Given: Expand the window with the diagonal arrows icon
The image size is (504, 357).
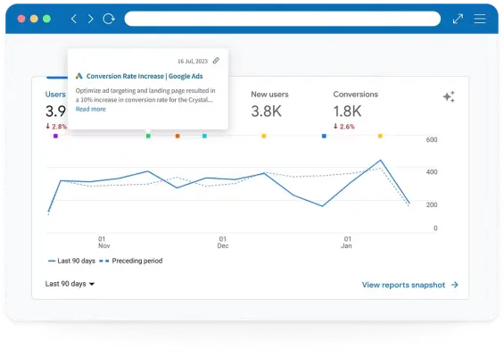Looking at the screenshot, I should [458, 19].
